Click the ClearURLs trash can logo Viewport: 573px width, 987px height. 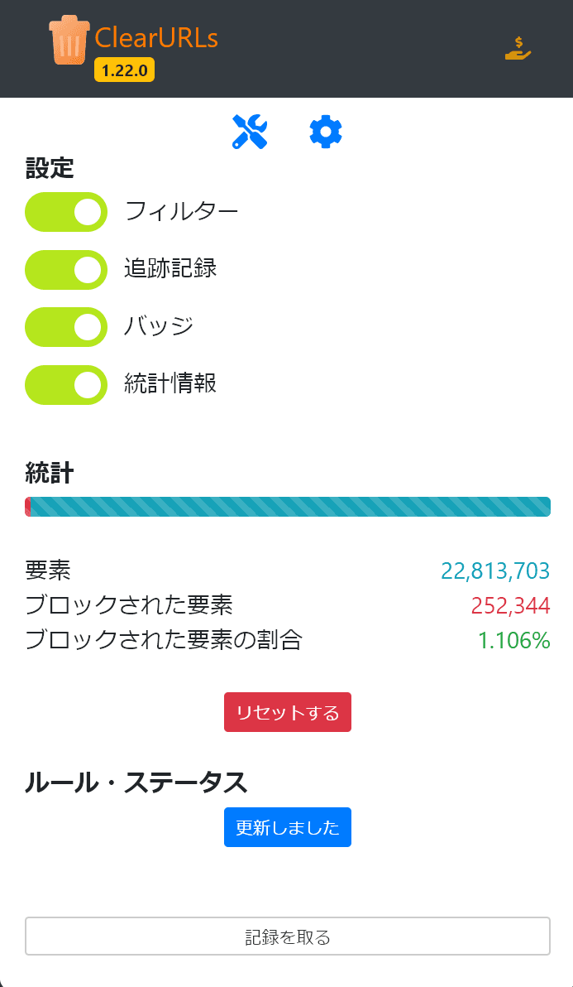click(69, 40)
